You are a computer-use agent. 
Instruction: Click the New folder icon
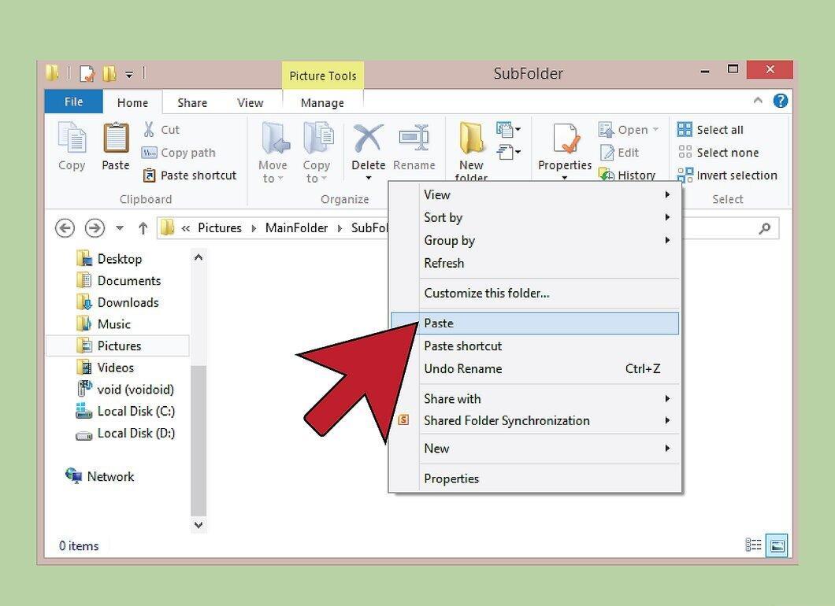coord(471,139)
